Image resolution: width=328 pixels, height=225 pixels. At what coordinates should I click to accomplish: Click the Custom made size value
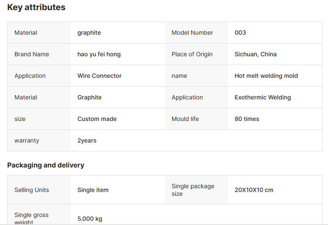coord(97,119)
